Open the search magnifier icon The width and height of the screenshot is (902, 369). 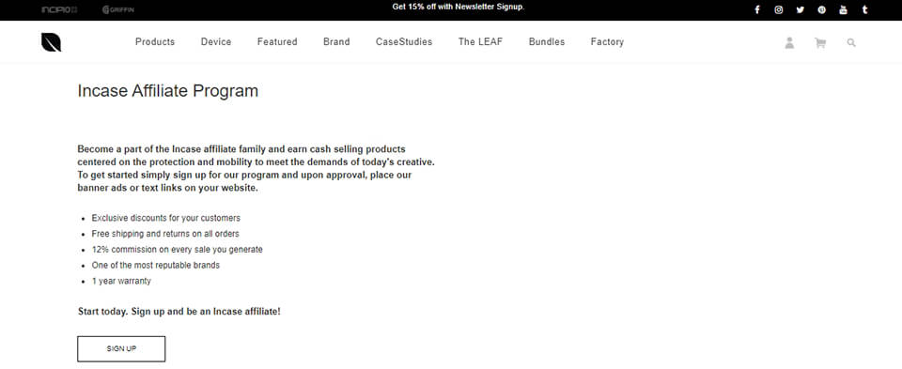[x=851, y=42]
